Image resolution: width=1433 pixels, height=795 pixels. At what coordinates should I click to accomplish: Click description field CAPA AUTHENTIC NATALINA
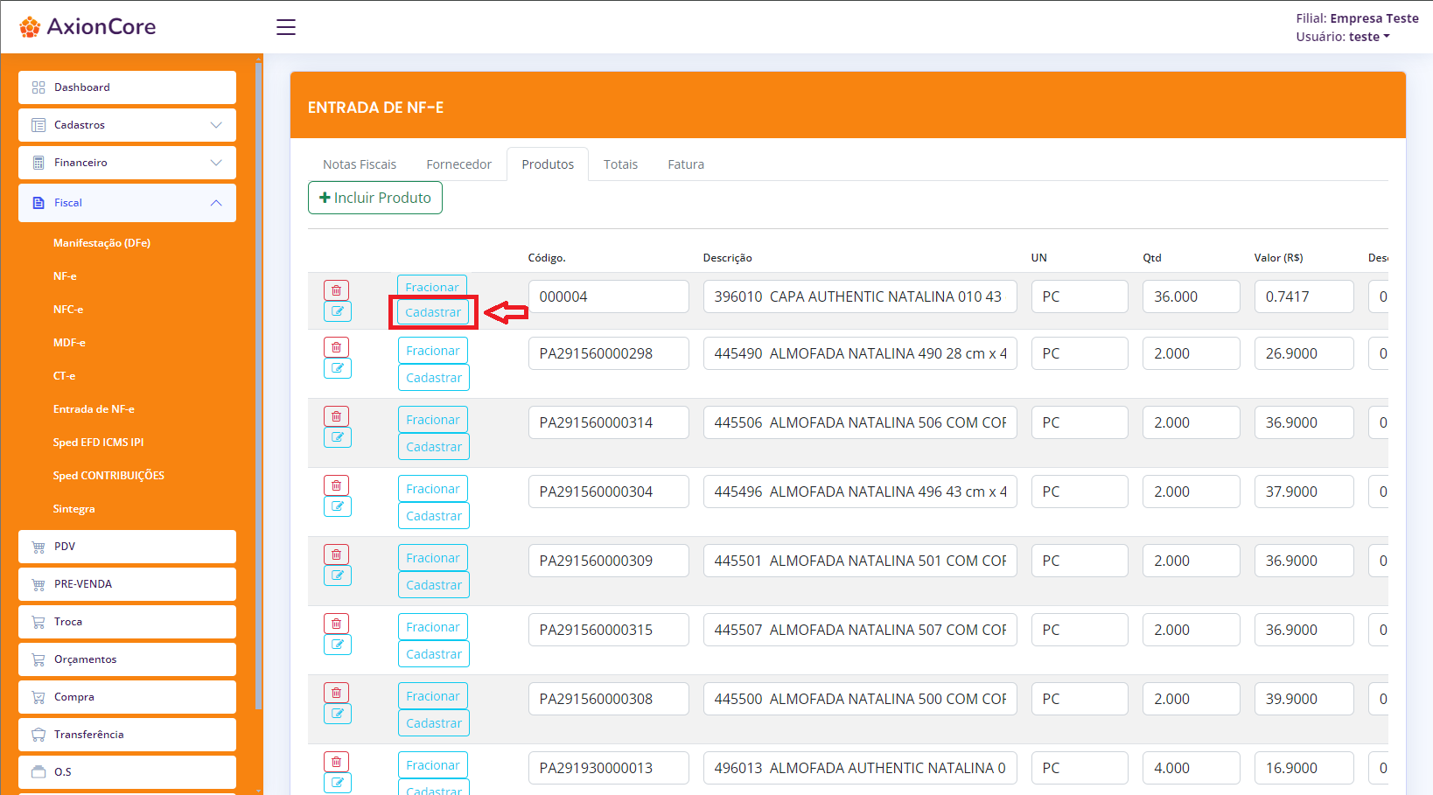(860, 296)
